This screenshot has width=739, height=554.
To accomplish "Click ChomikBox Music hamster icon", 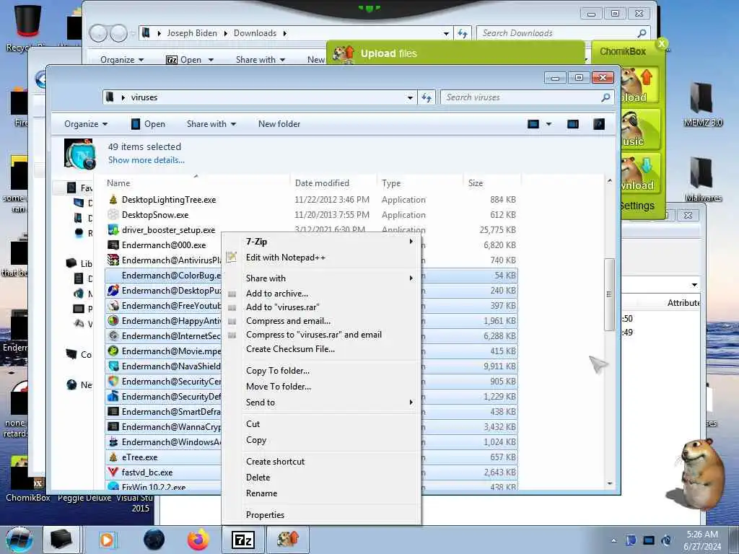I will click(x=639, y=129).
